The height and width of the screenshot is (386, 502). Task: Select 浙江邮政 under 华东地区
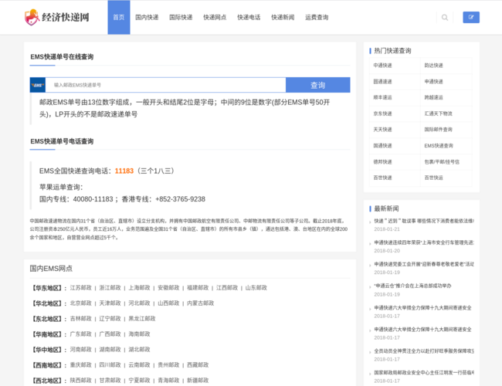point(110,288)
